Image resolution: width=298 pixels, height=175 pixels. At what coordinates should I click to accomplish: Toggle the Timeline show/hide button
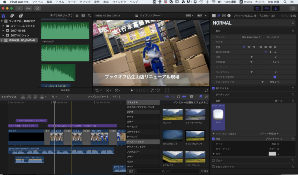click(266, 8)
